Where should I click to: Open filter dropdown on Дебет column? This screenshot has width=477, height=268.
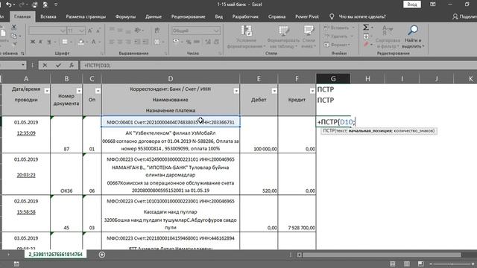[274, 91]
